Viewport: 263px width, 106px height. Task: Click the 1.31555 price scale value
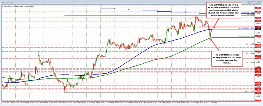coord(258,96)
